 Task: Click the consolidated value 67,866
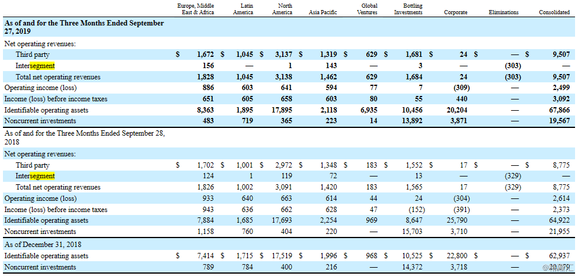pos(557,110)
